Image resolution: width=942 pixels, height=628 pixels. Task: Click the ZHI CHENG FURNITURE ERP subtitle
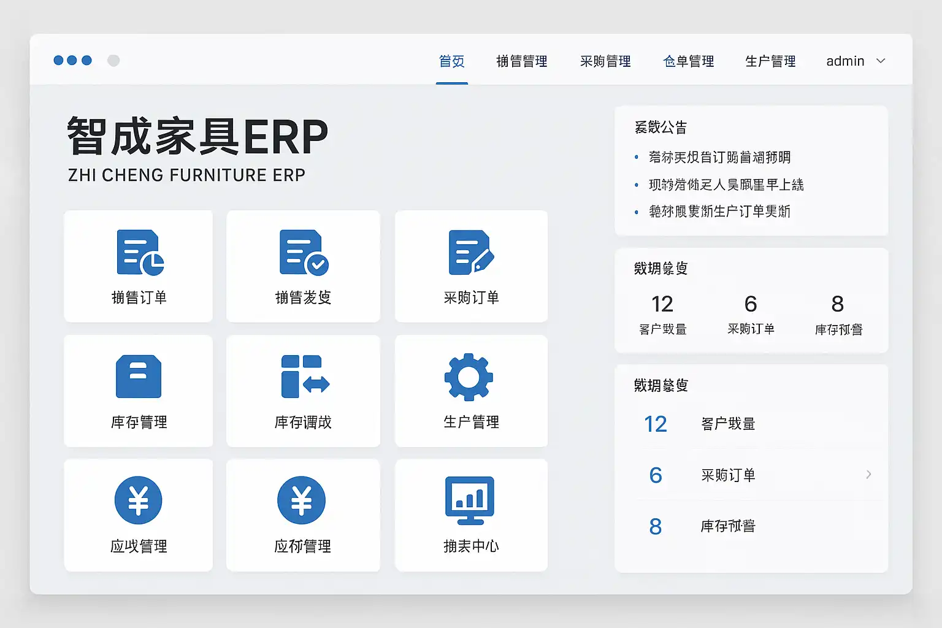pyautogui.click(x=186, y=175)
